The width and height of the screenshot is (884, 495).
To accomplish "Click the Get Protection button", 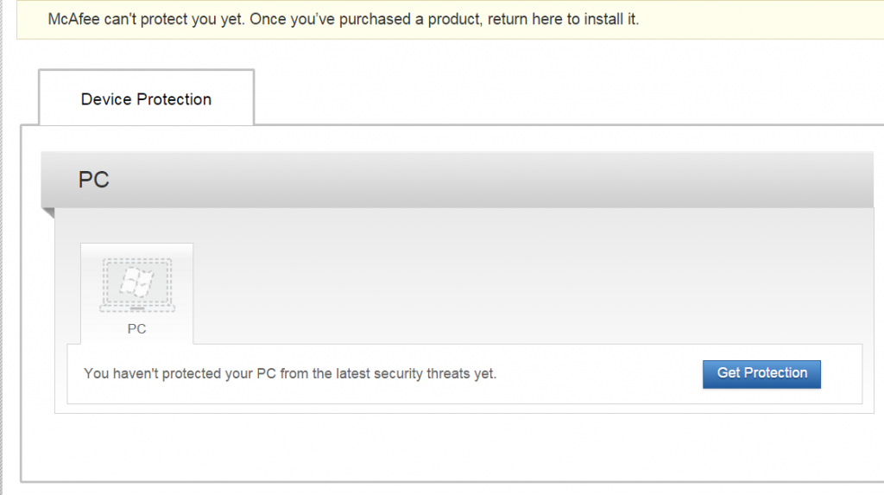I will [x=761, y=373].
